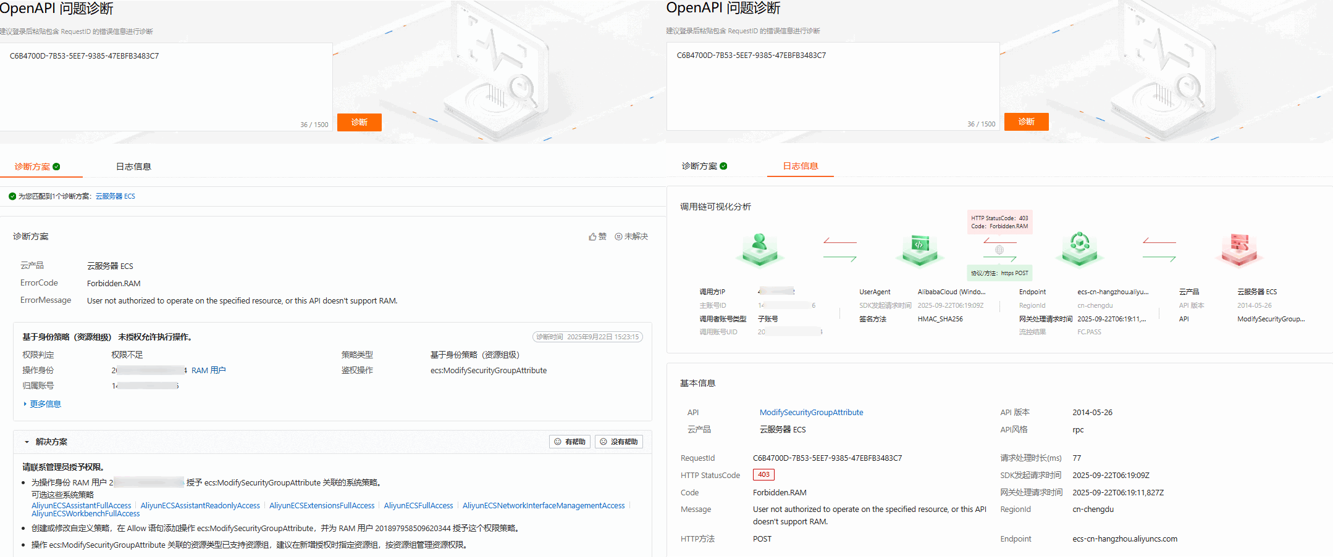Open the AliyunECSWorkbenchFullAccess policy link
Viewport: 1333px width, 557px height.
86,513
